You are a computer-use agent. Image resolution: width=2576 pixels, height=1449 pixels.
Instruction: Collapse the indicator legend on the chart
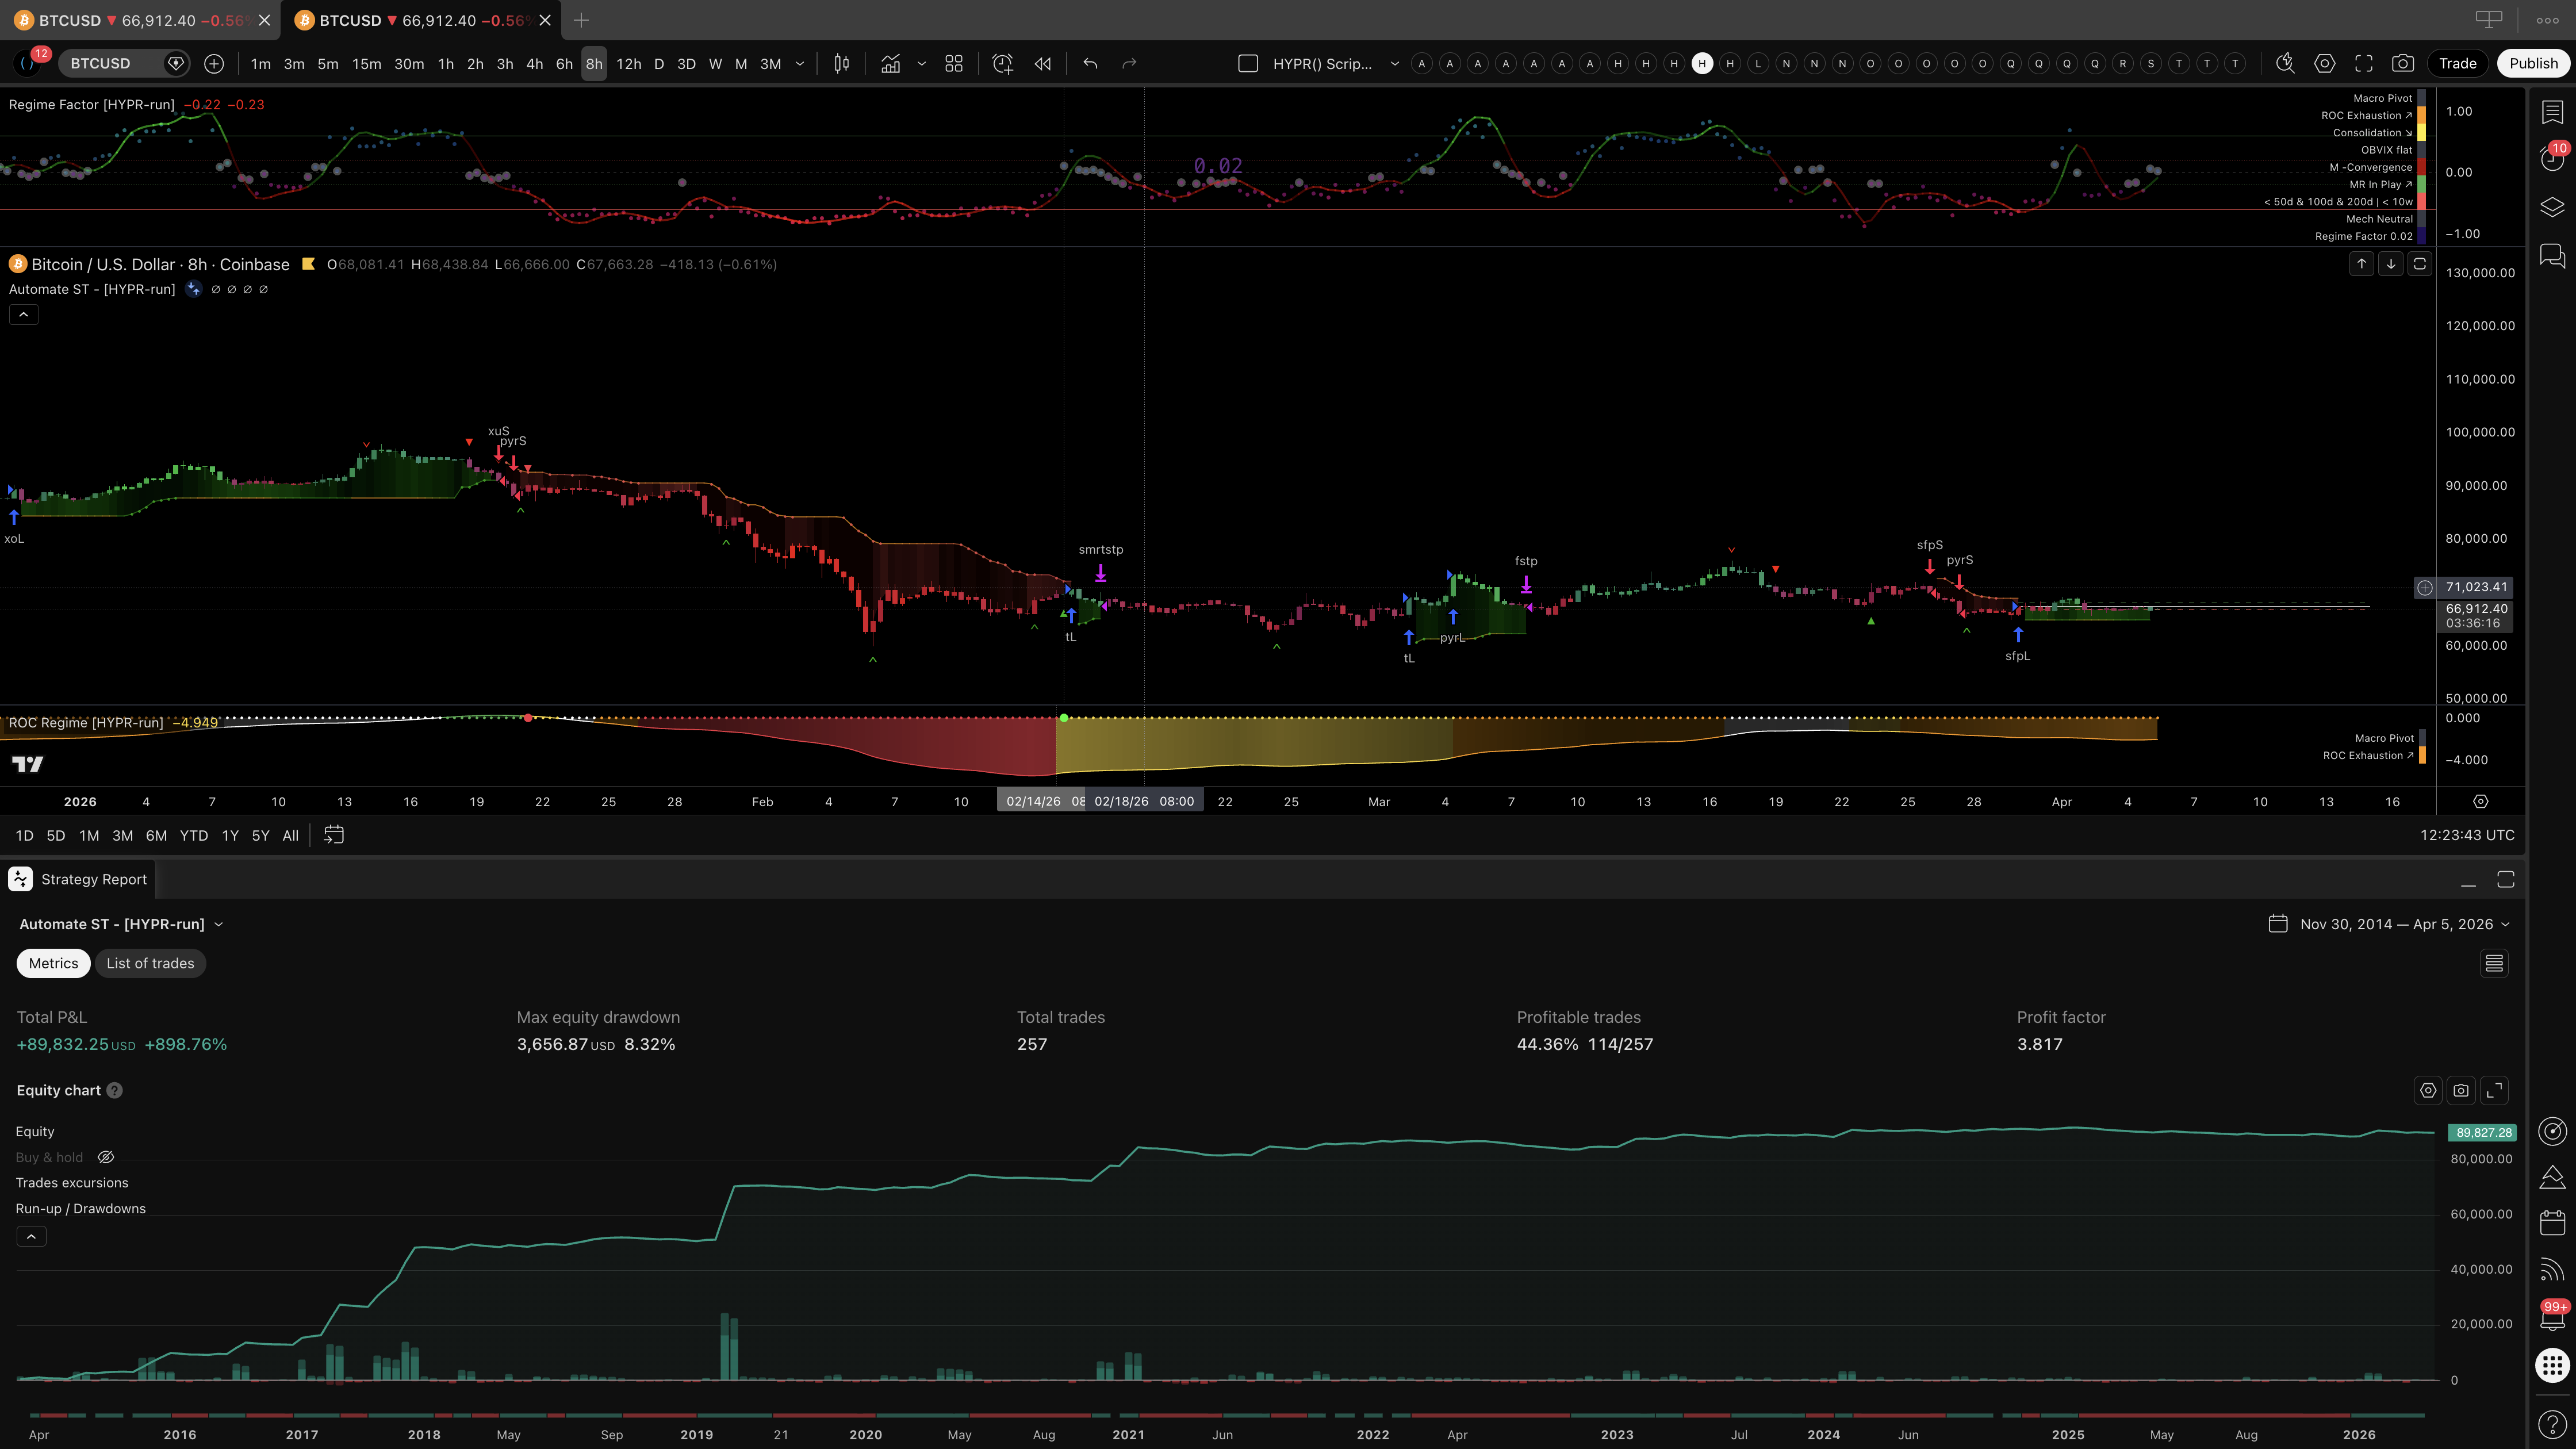pos(24,314)
